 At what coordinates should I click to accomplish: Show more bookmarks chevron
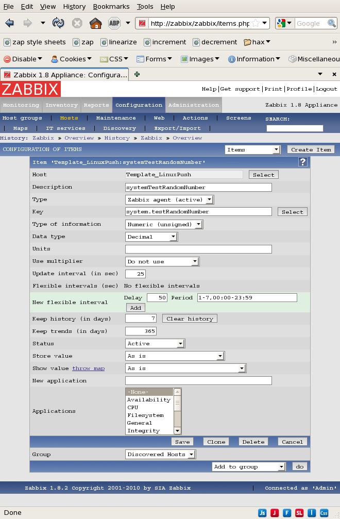point(334,42)
